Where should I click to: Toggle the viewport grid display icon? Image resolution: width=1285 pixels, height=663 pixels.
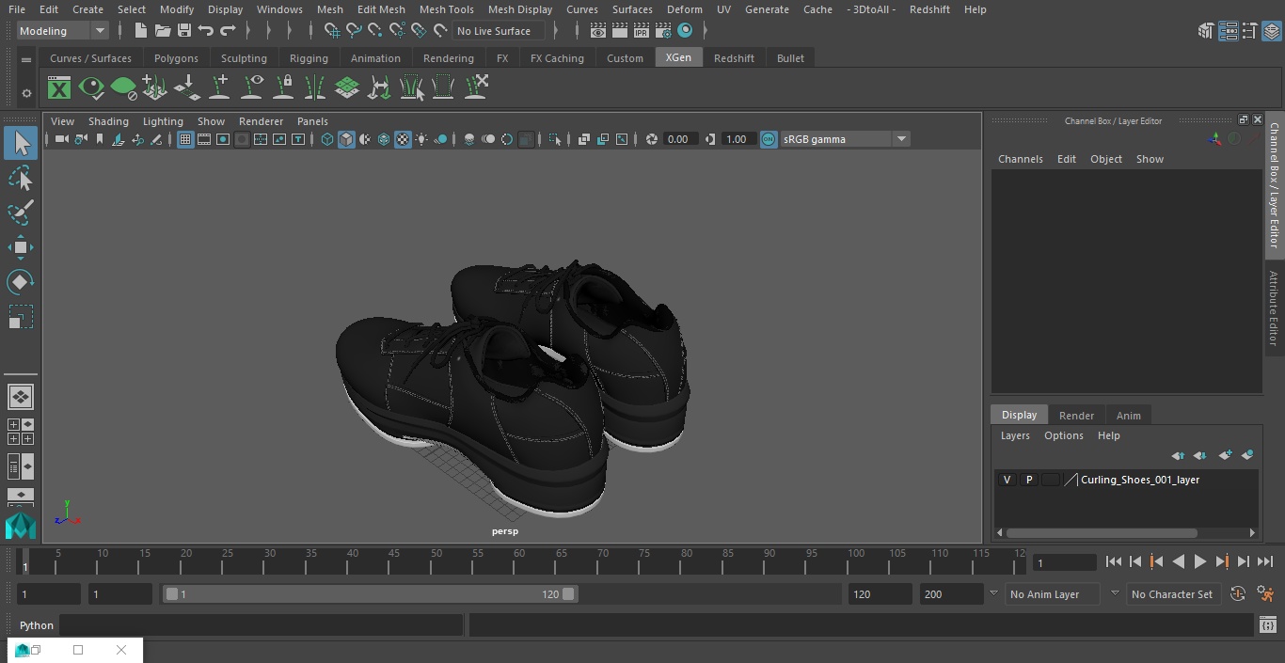[185, 139]
